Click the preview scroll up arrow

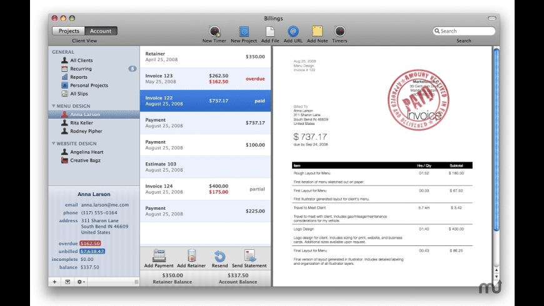(496, 270)
